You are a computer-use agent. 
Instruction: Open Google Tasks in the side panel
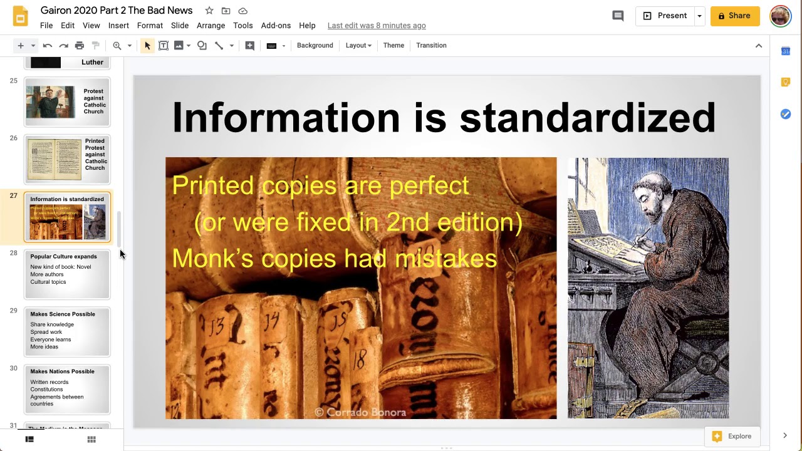[x=786, y=114]
